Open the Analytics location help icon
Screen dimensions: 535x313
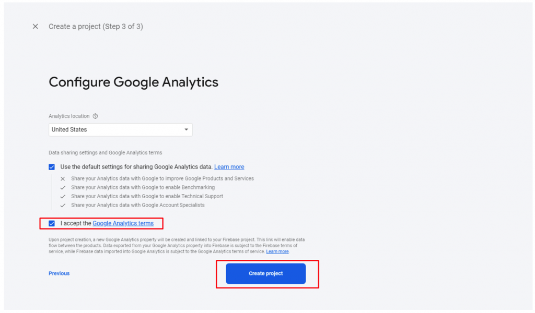tap(96, 116)
